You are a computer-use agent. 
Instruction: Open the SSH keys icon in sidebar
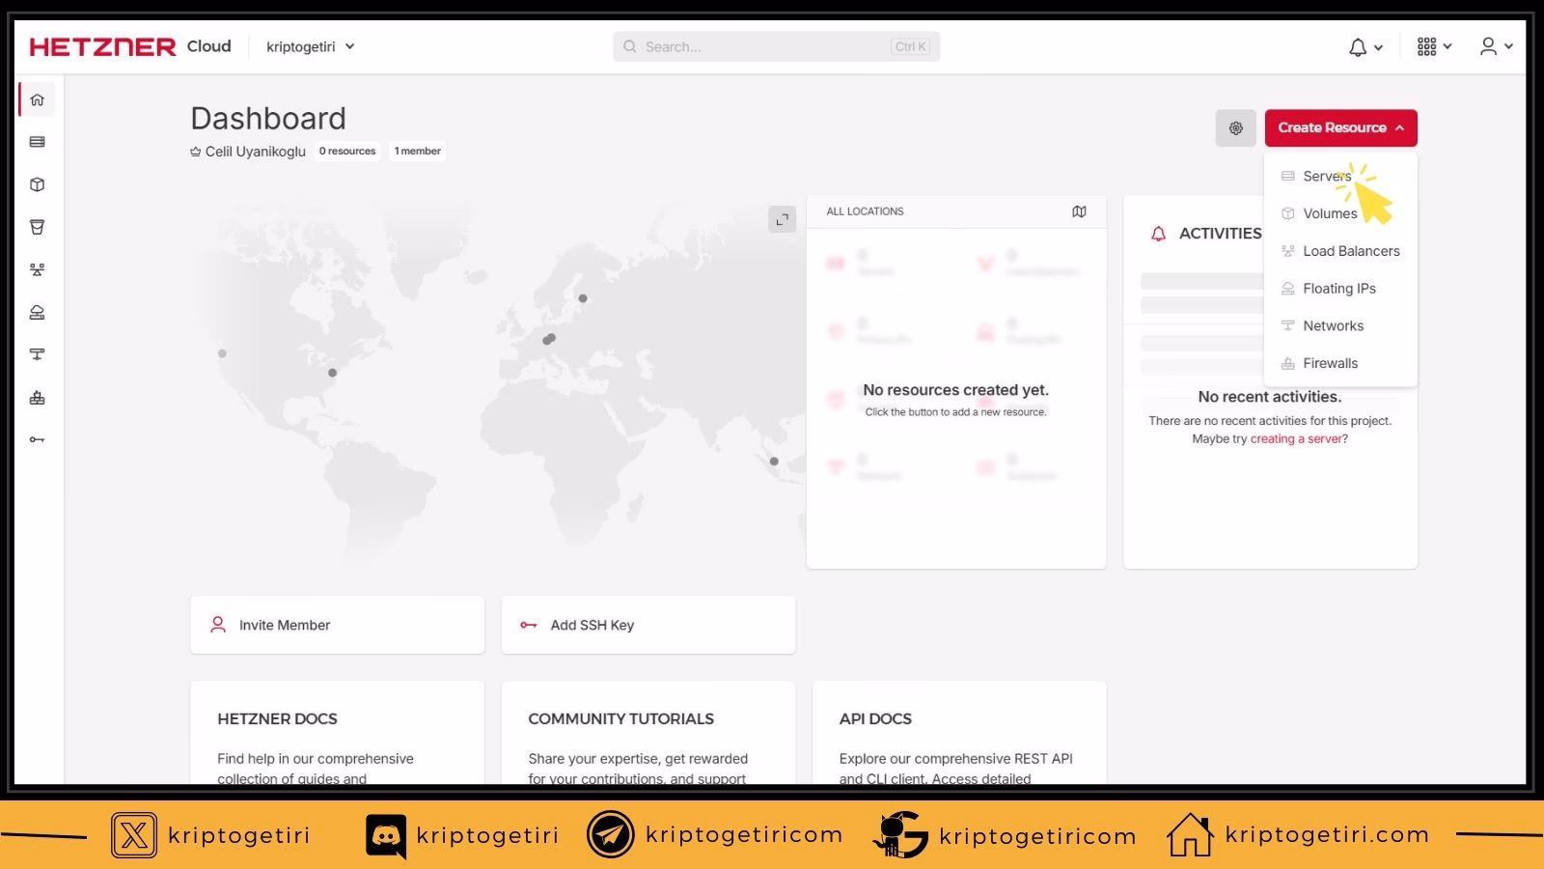[37, 439]
